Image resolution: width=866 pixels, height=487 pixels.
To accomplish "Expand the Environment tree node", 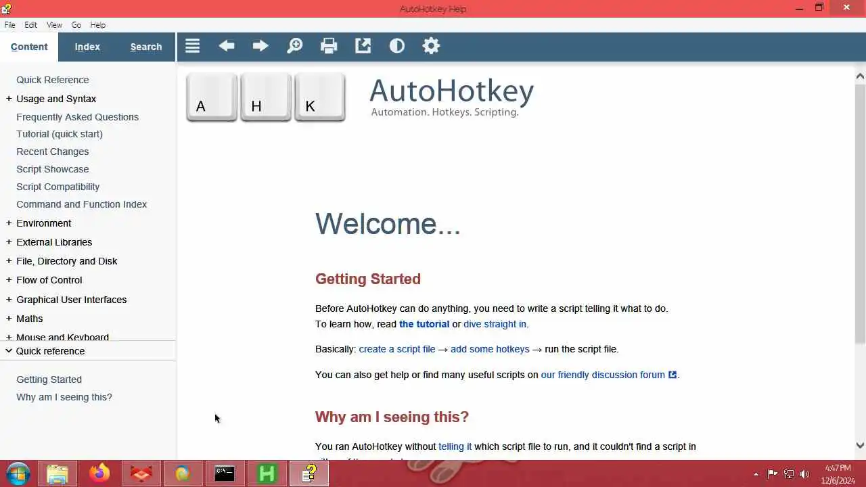I will coord(9,223).
